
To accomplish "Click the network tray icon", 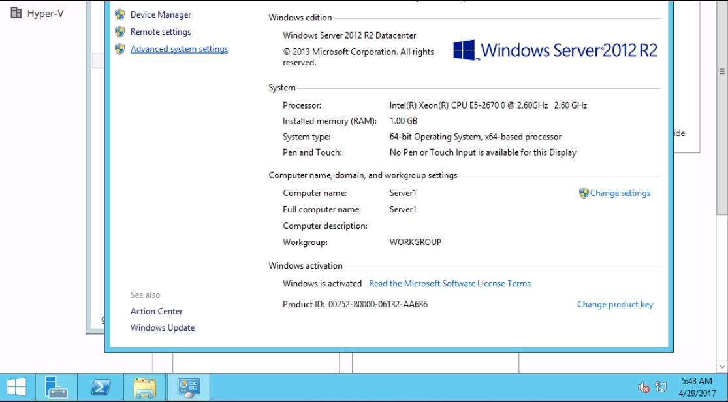I will 661,387.
